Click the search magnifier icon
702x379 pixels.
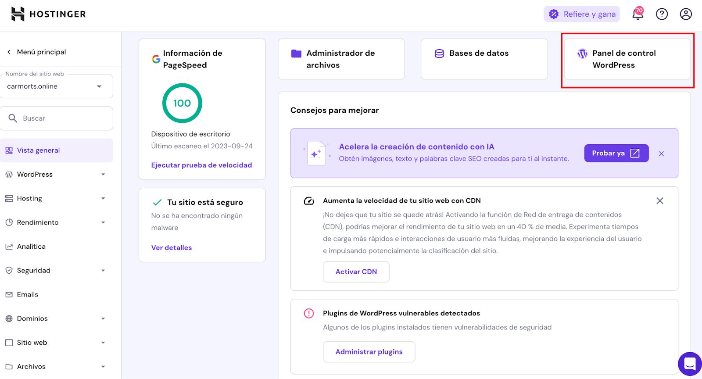coord(13,118)
